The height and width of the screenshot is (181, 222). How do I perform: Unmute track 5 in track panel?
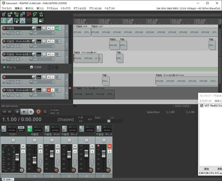pos(49,90)
